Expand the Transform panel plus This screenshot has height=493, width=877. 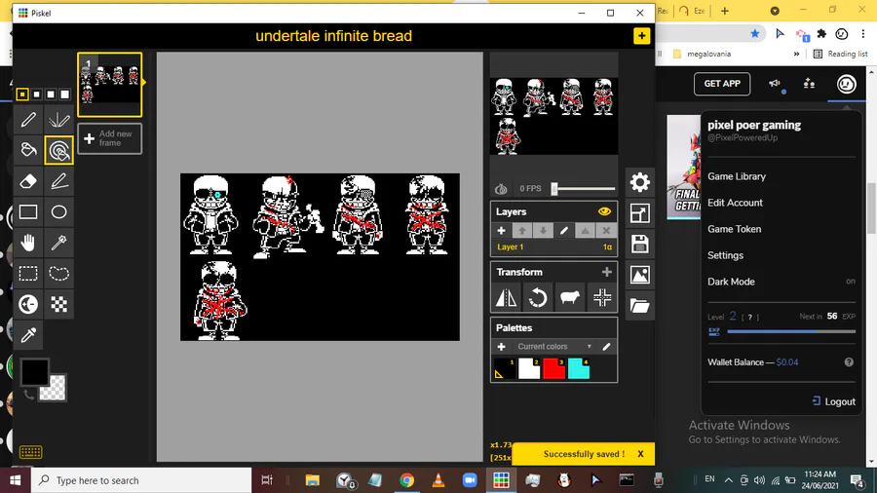tap(607, 272)
